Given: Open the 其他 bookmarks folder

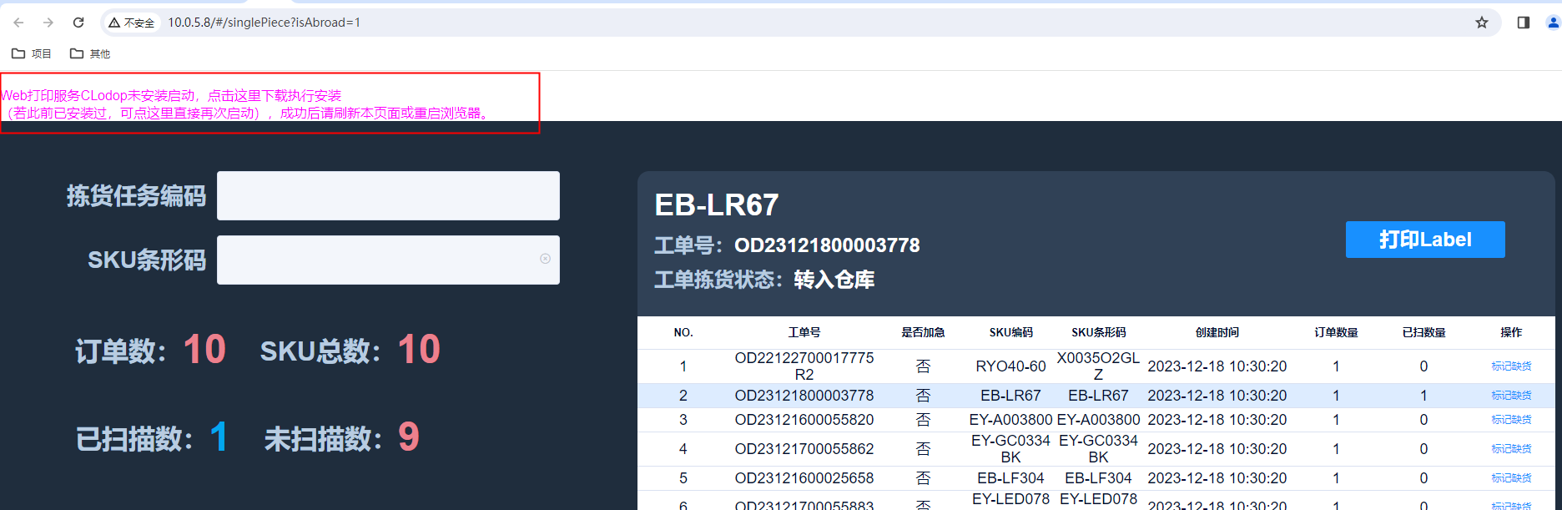Looking at the screenshot, I should pyautogui.click(x=90, y=53).
